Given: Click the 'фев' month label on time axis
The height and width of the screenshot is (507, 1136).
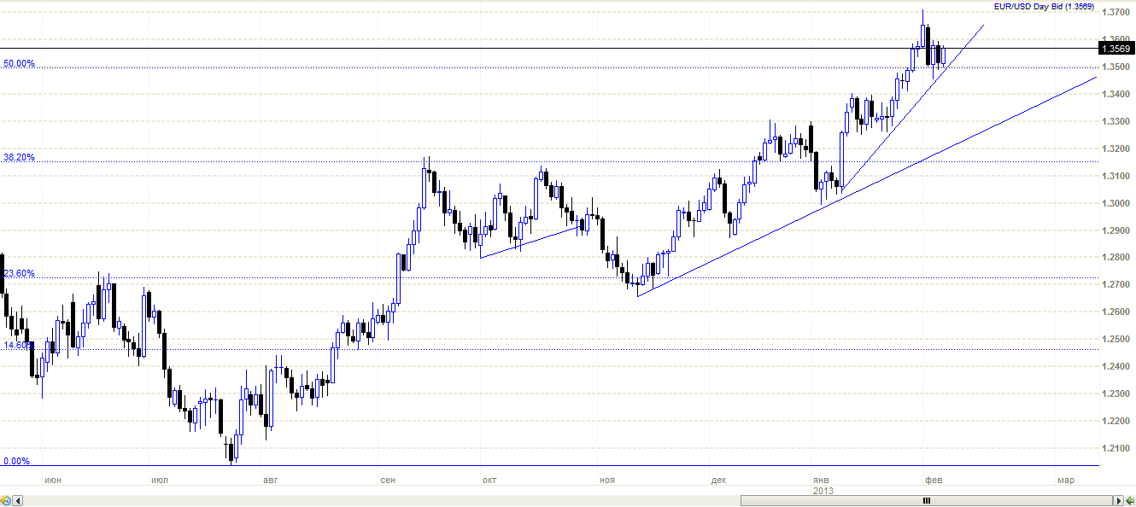Looking at the screenshot, I should (934, 481).
